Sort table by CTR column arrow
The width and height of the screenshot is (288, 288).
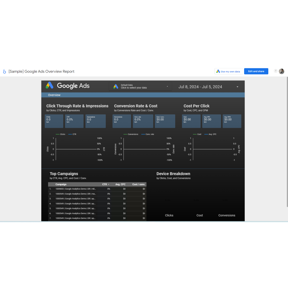[x=109, y=184]
